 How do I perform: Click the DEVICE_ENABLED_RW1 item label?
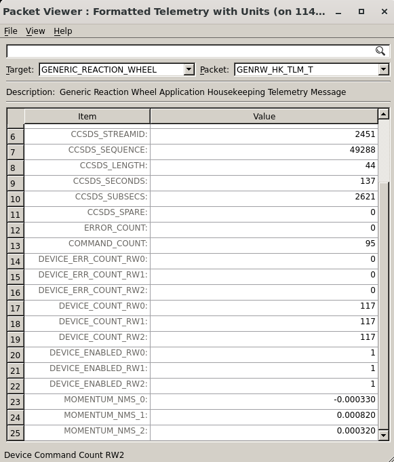tap(98, 368)
